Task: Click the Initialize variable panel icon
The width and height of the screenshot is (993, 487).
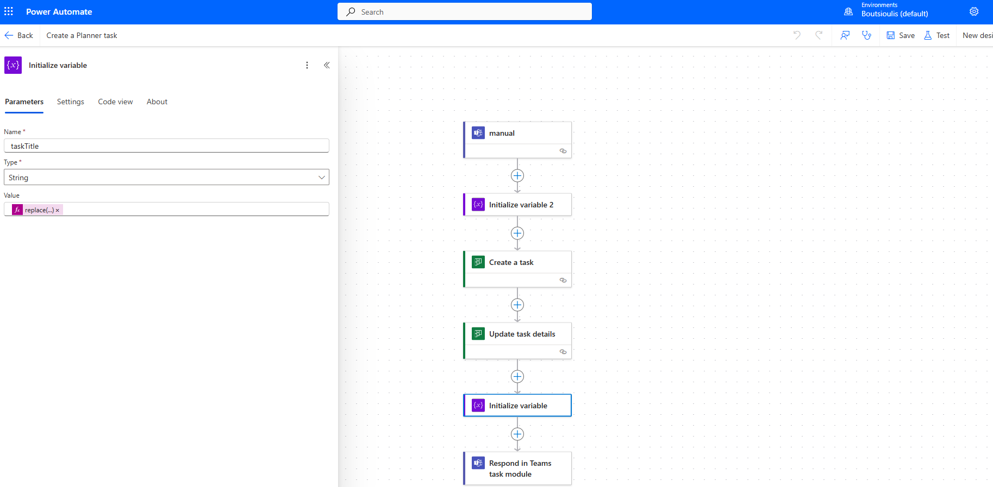Action: 13,65
